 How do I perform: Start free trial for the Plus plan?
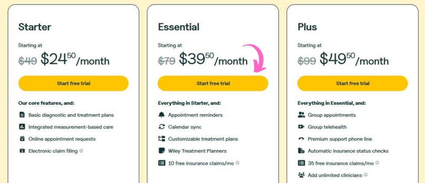pyautogui.click(x=353, y=83)
